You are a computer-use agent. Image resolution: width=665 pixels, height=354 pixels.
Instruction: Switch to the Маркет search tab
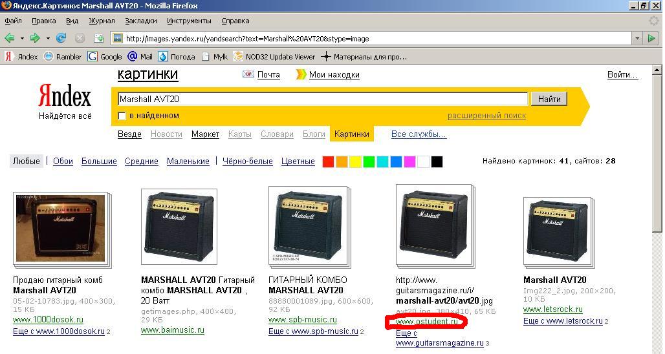pos(205,134)
